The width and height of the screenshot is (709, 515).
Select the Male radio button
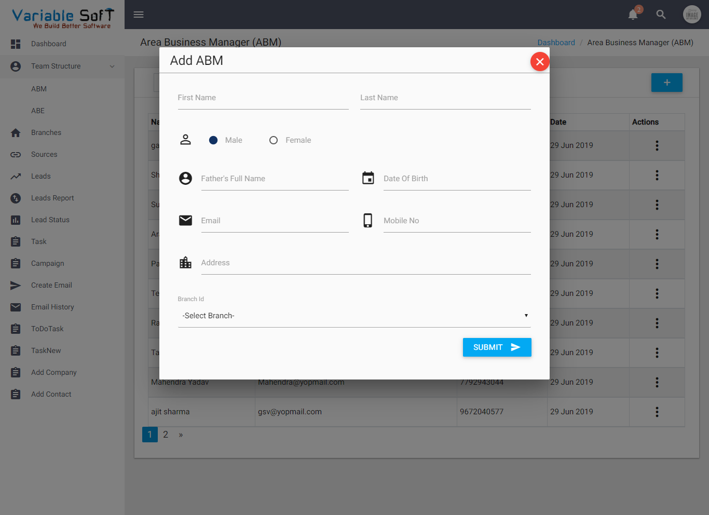click(213, 140)
